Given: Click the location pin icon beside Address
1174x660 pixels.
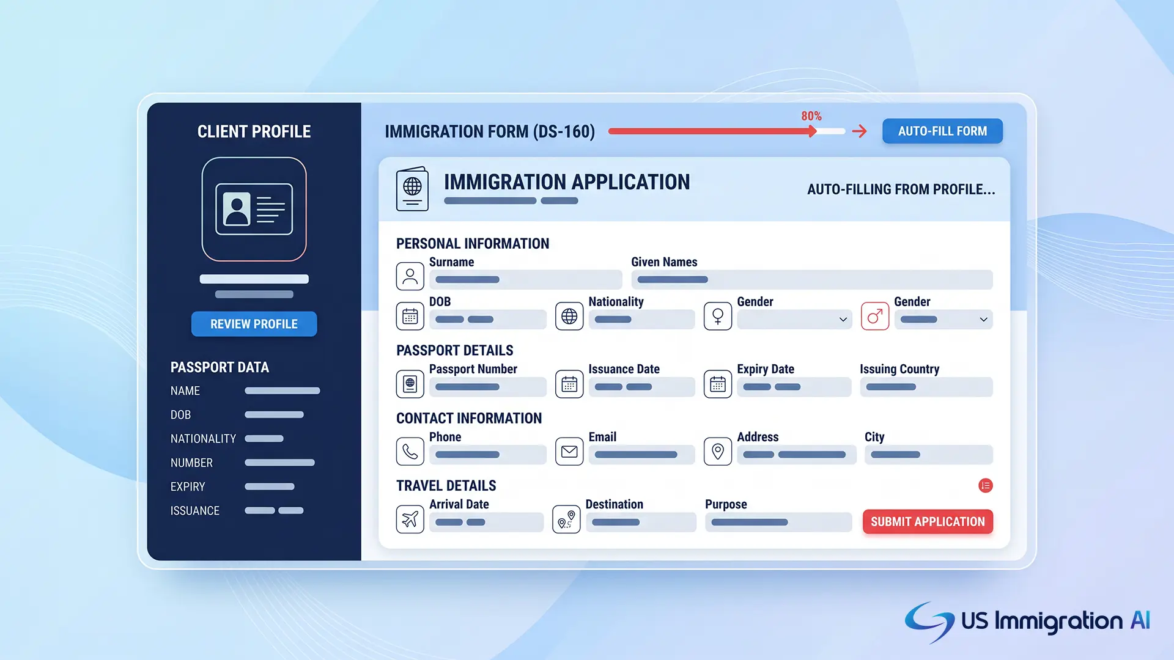Looking at the screenshot, I should click(x=718, y=452).
